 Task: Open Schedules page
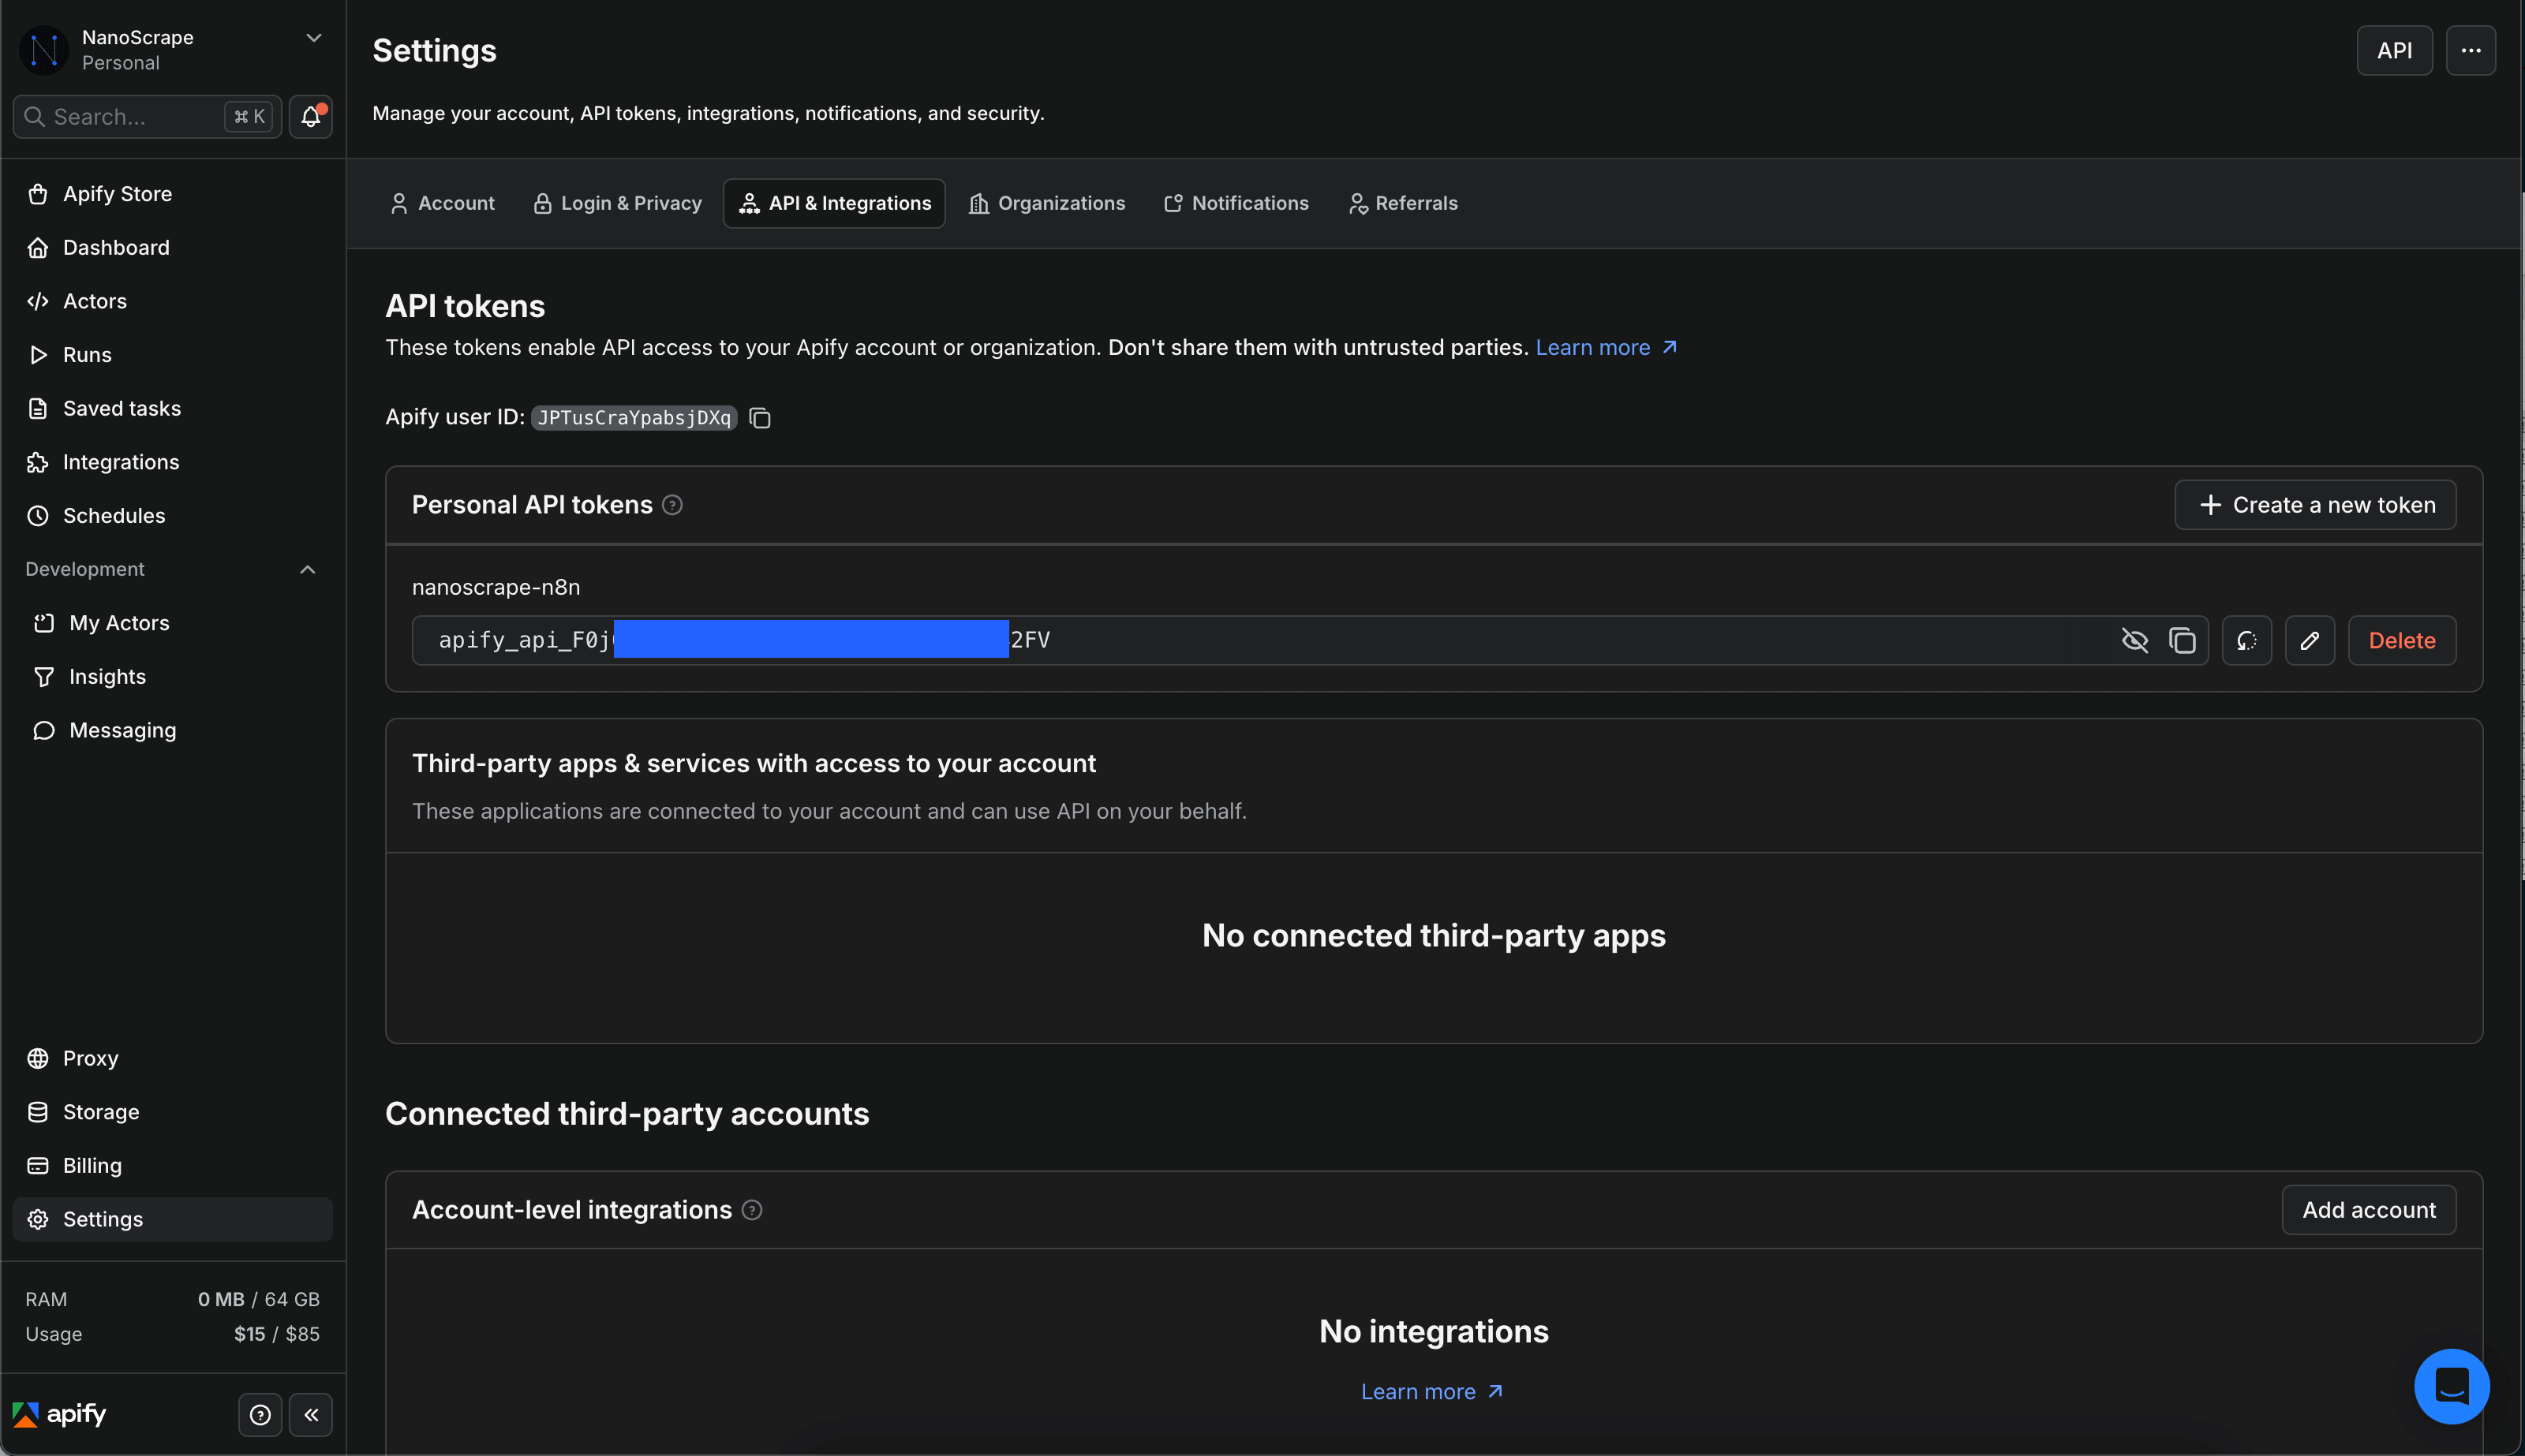172,516
